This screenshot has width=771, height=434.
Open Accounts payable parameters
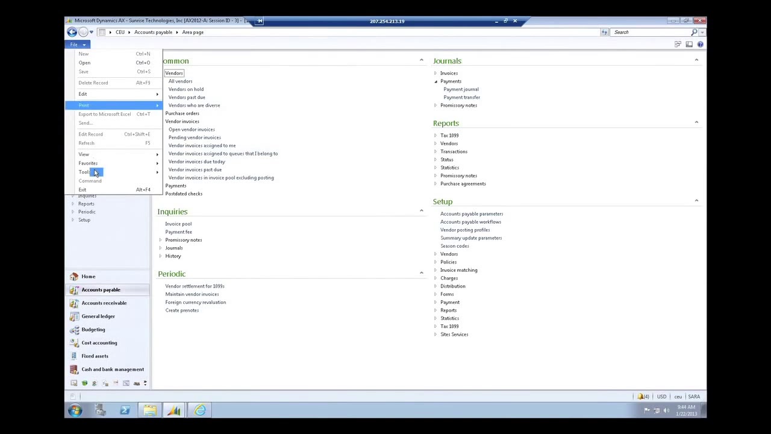[472, 214]
